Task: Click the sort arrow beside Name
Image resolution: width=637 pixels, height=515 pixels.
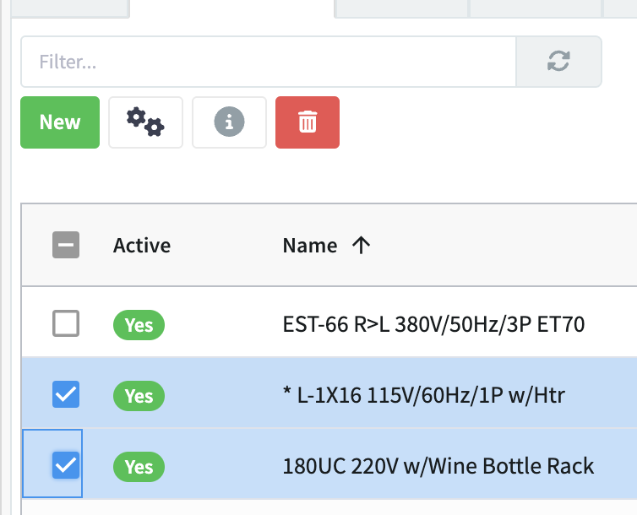Action: (x=361, y=245)
